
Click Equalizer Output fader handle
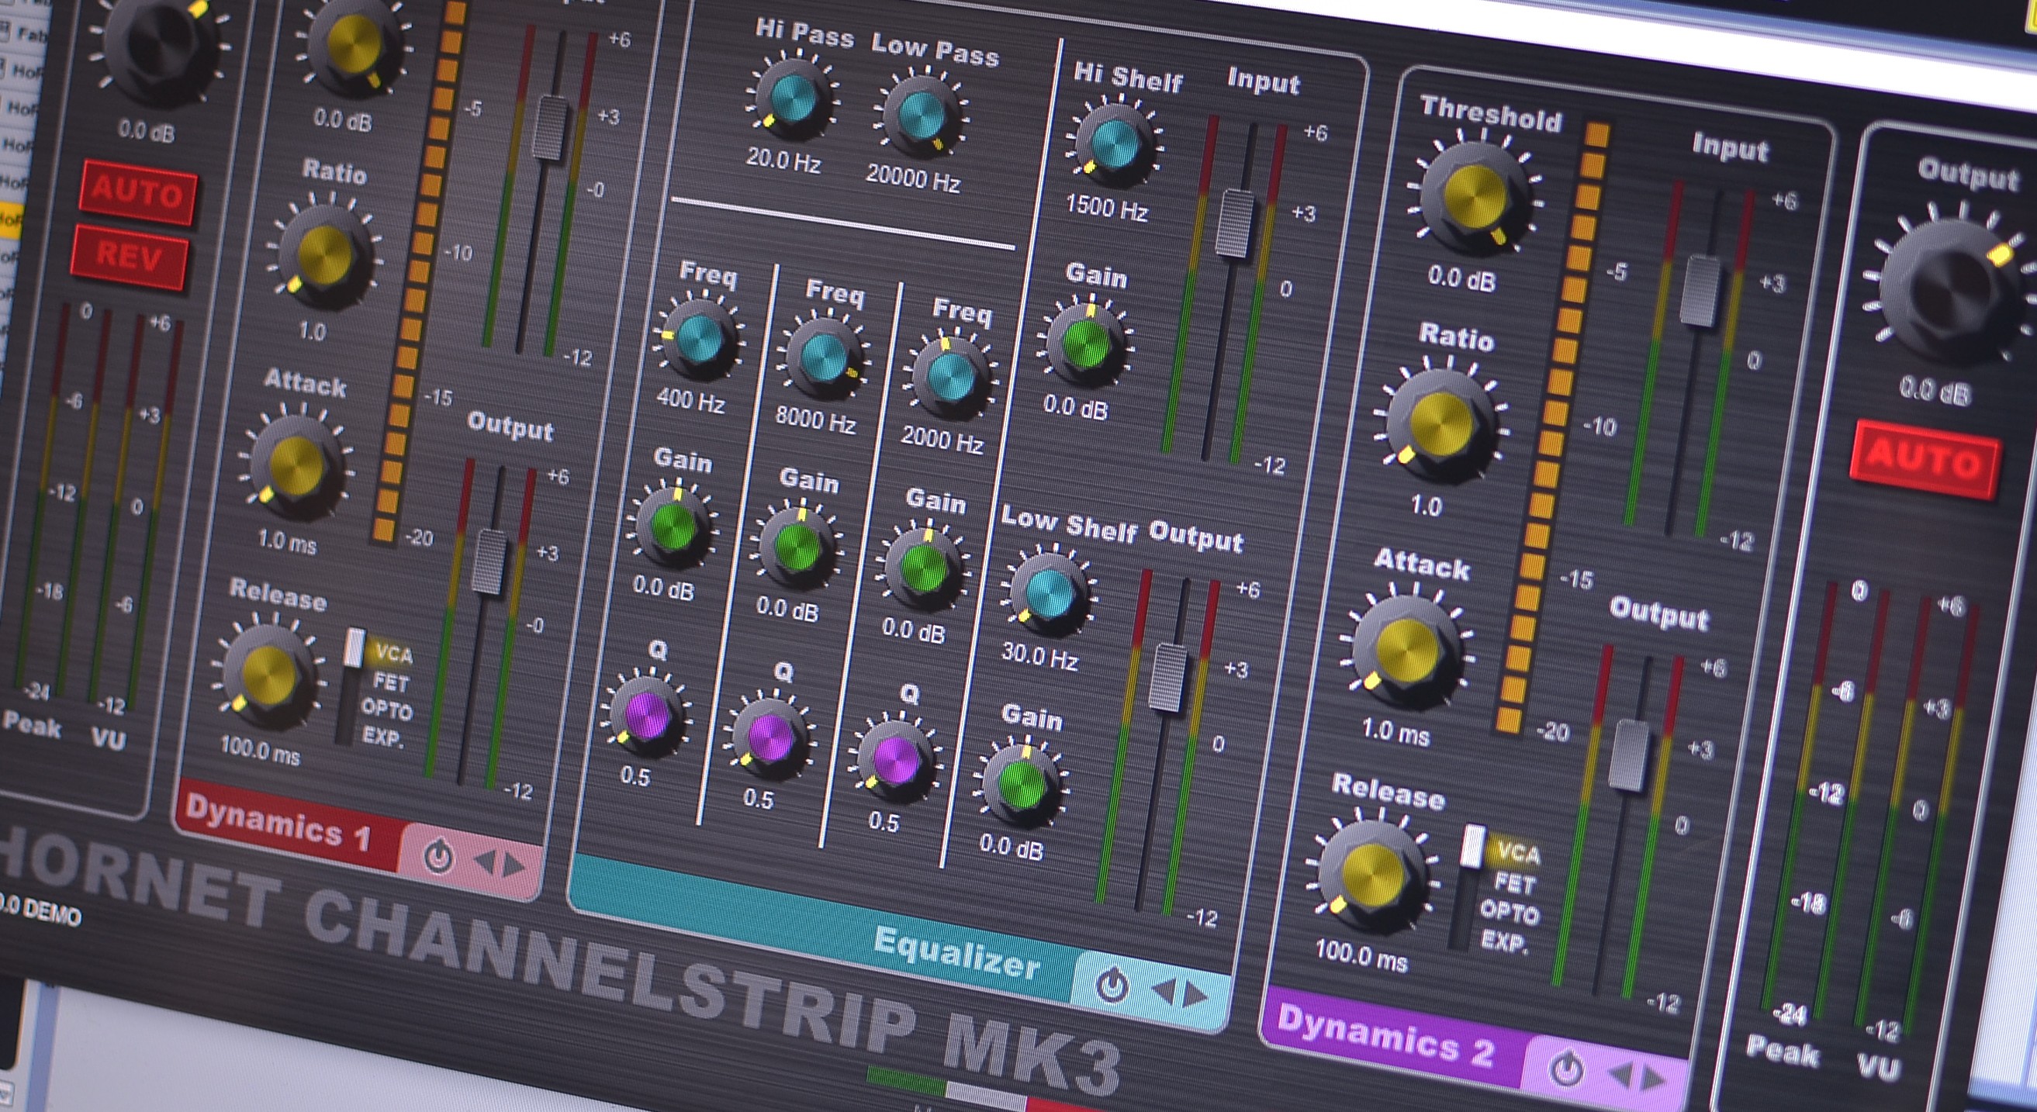point(1168,678)
